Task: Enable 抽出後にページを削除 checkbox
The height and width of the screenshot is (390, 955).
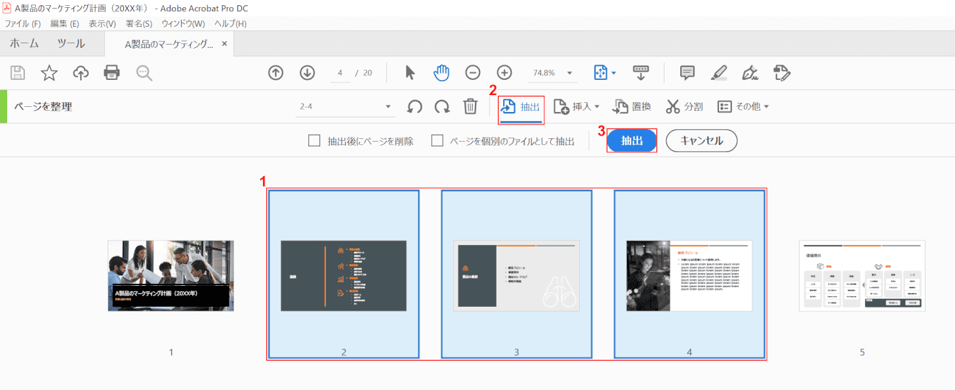Action: [x=314, y=140]
